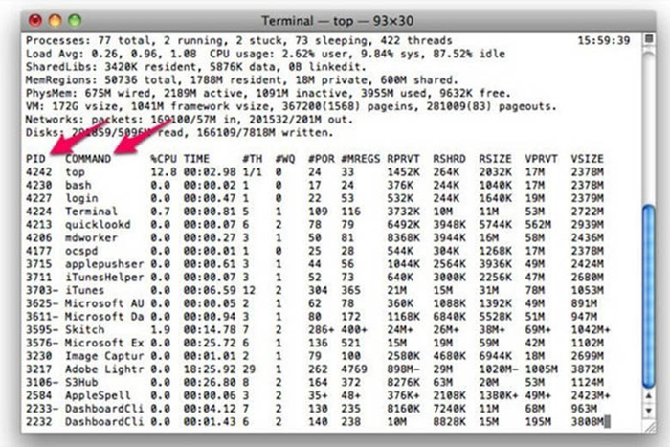Click the 'ocspd' process name
The image size is (670, 447).
coord(81,251)
